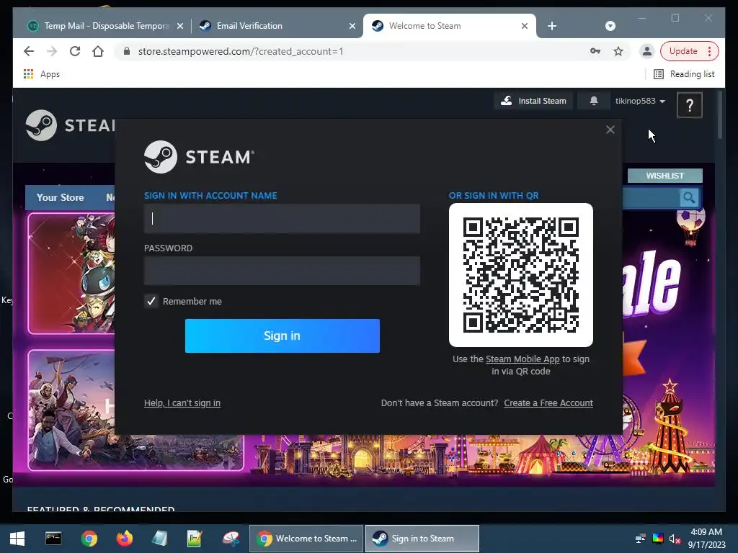Close the Steam sign-in dialog
The width and height of the screenshot is (738, 553).
coord(610,130)
